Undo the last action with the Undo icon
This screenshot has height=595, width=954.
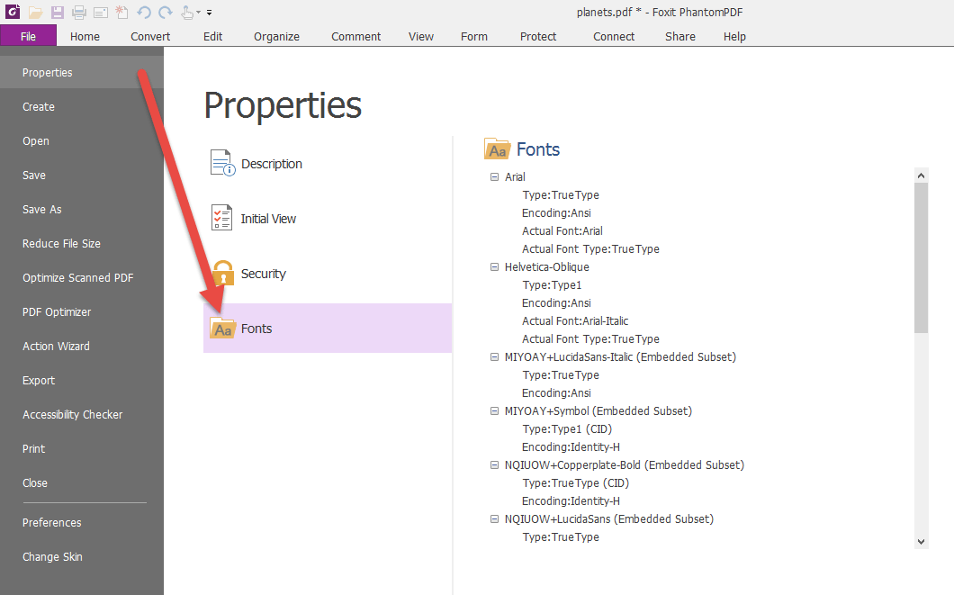[x=144, y=12]
